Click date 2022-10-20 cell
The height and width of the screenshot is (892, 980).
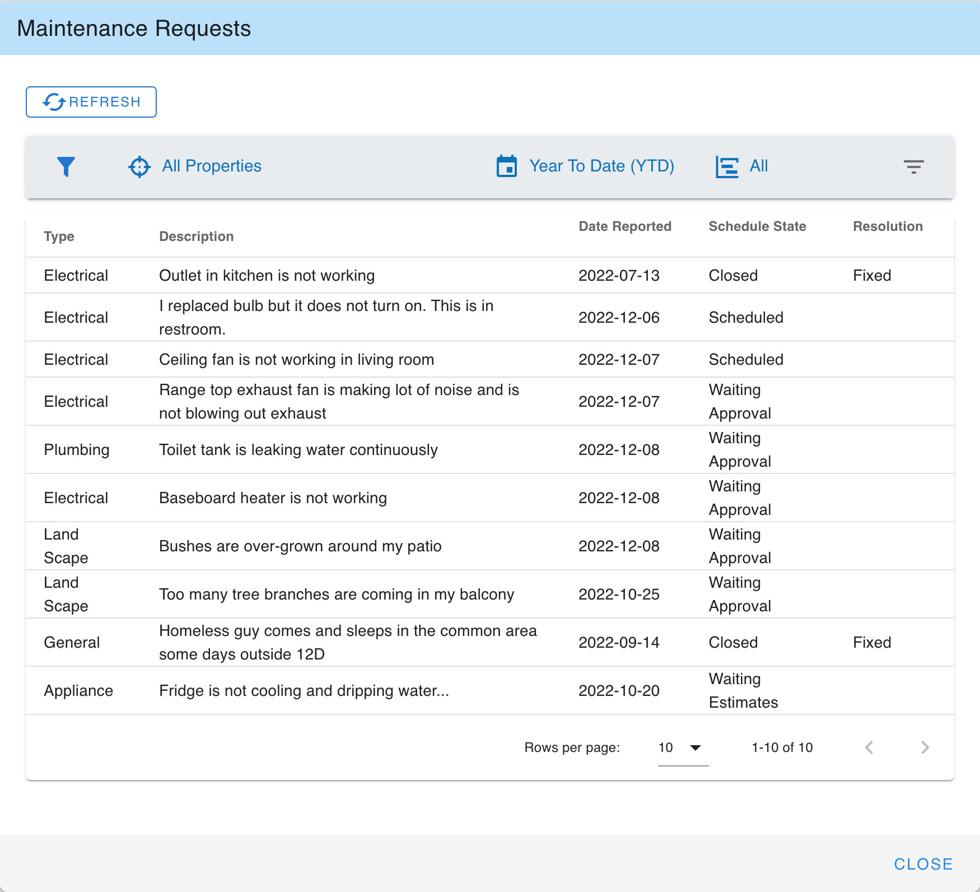pos(619,691)
